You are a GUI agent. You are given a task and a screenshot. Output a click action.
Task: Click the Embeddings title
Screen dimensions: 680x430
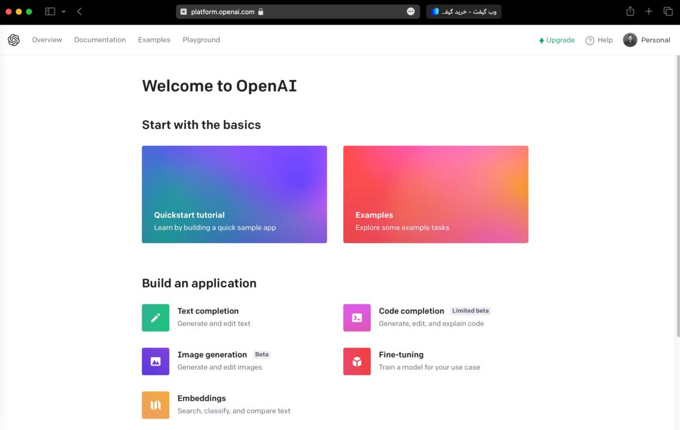202,398
